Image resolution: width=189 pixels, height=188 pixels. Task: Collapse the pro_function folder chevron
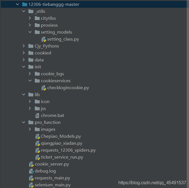click(x=24, y=122)
